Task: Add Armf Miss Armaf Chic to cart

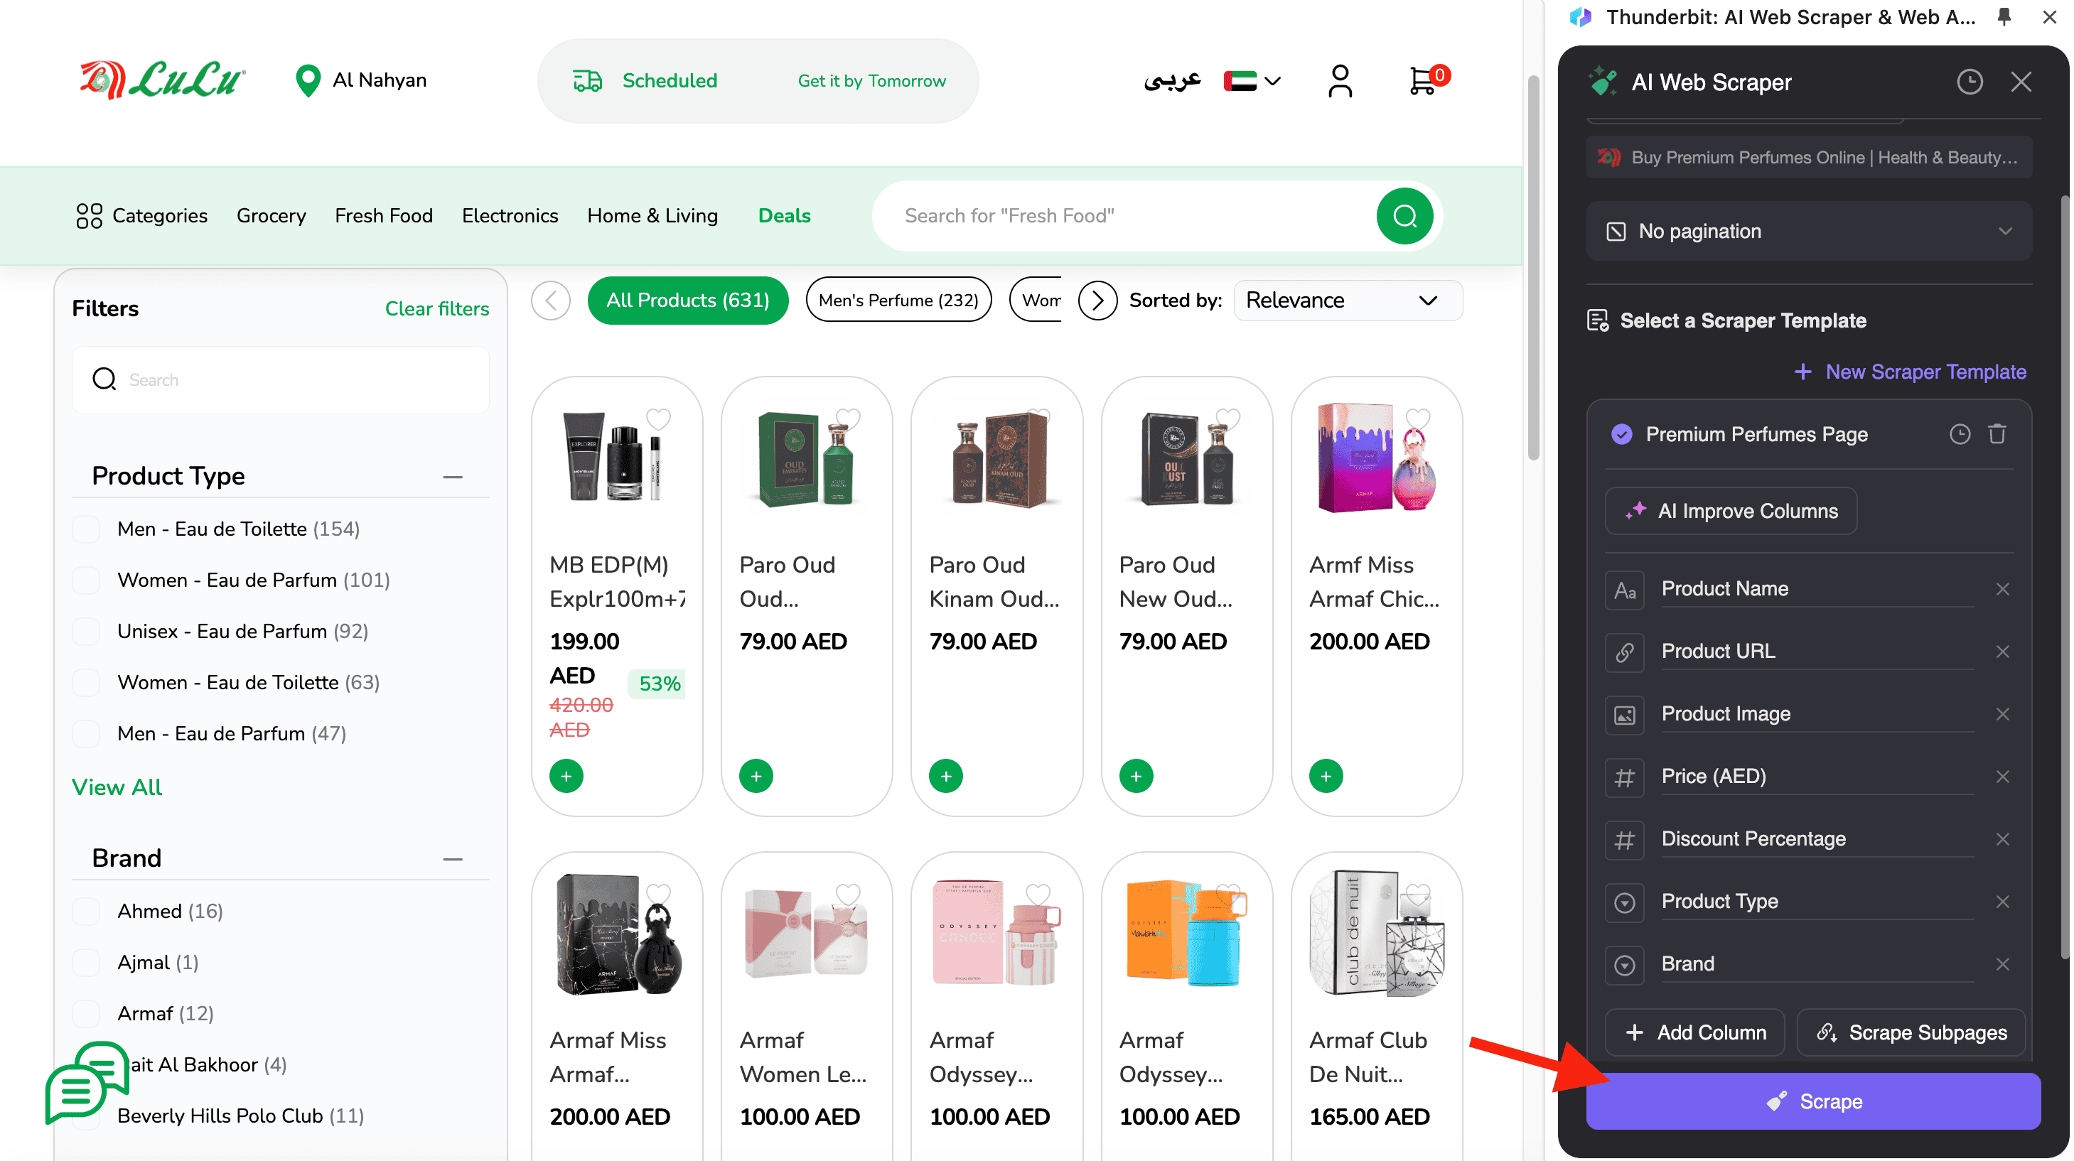Action: [x=1326, y=776]
